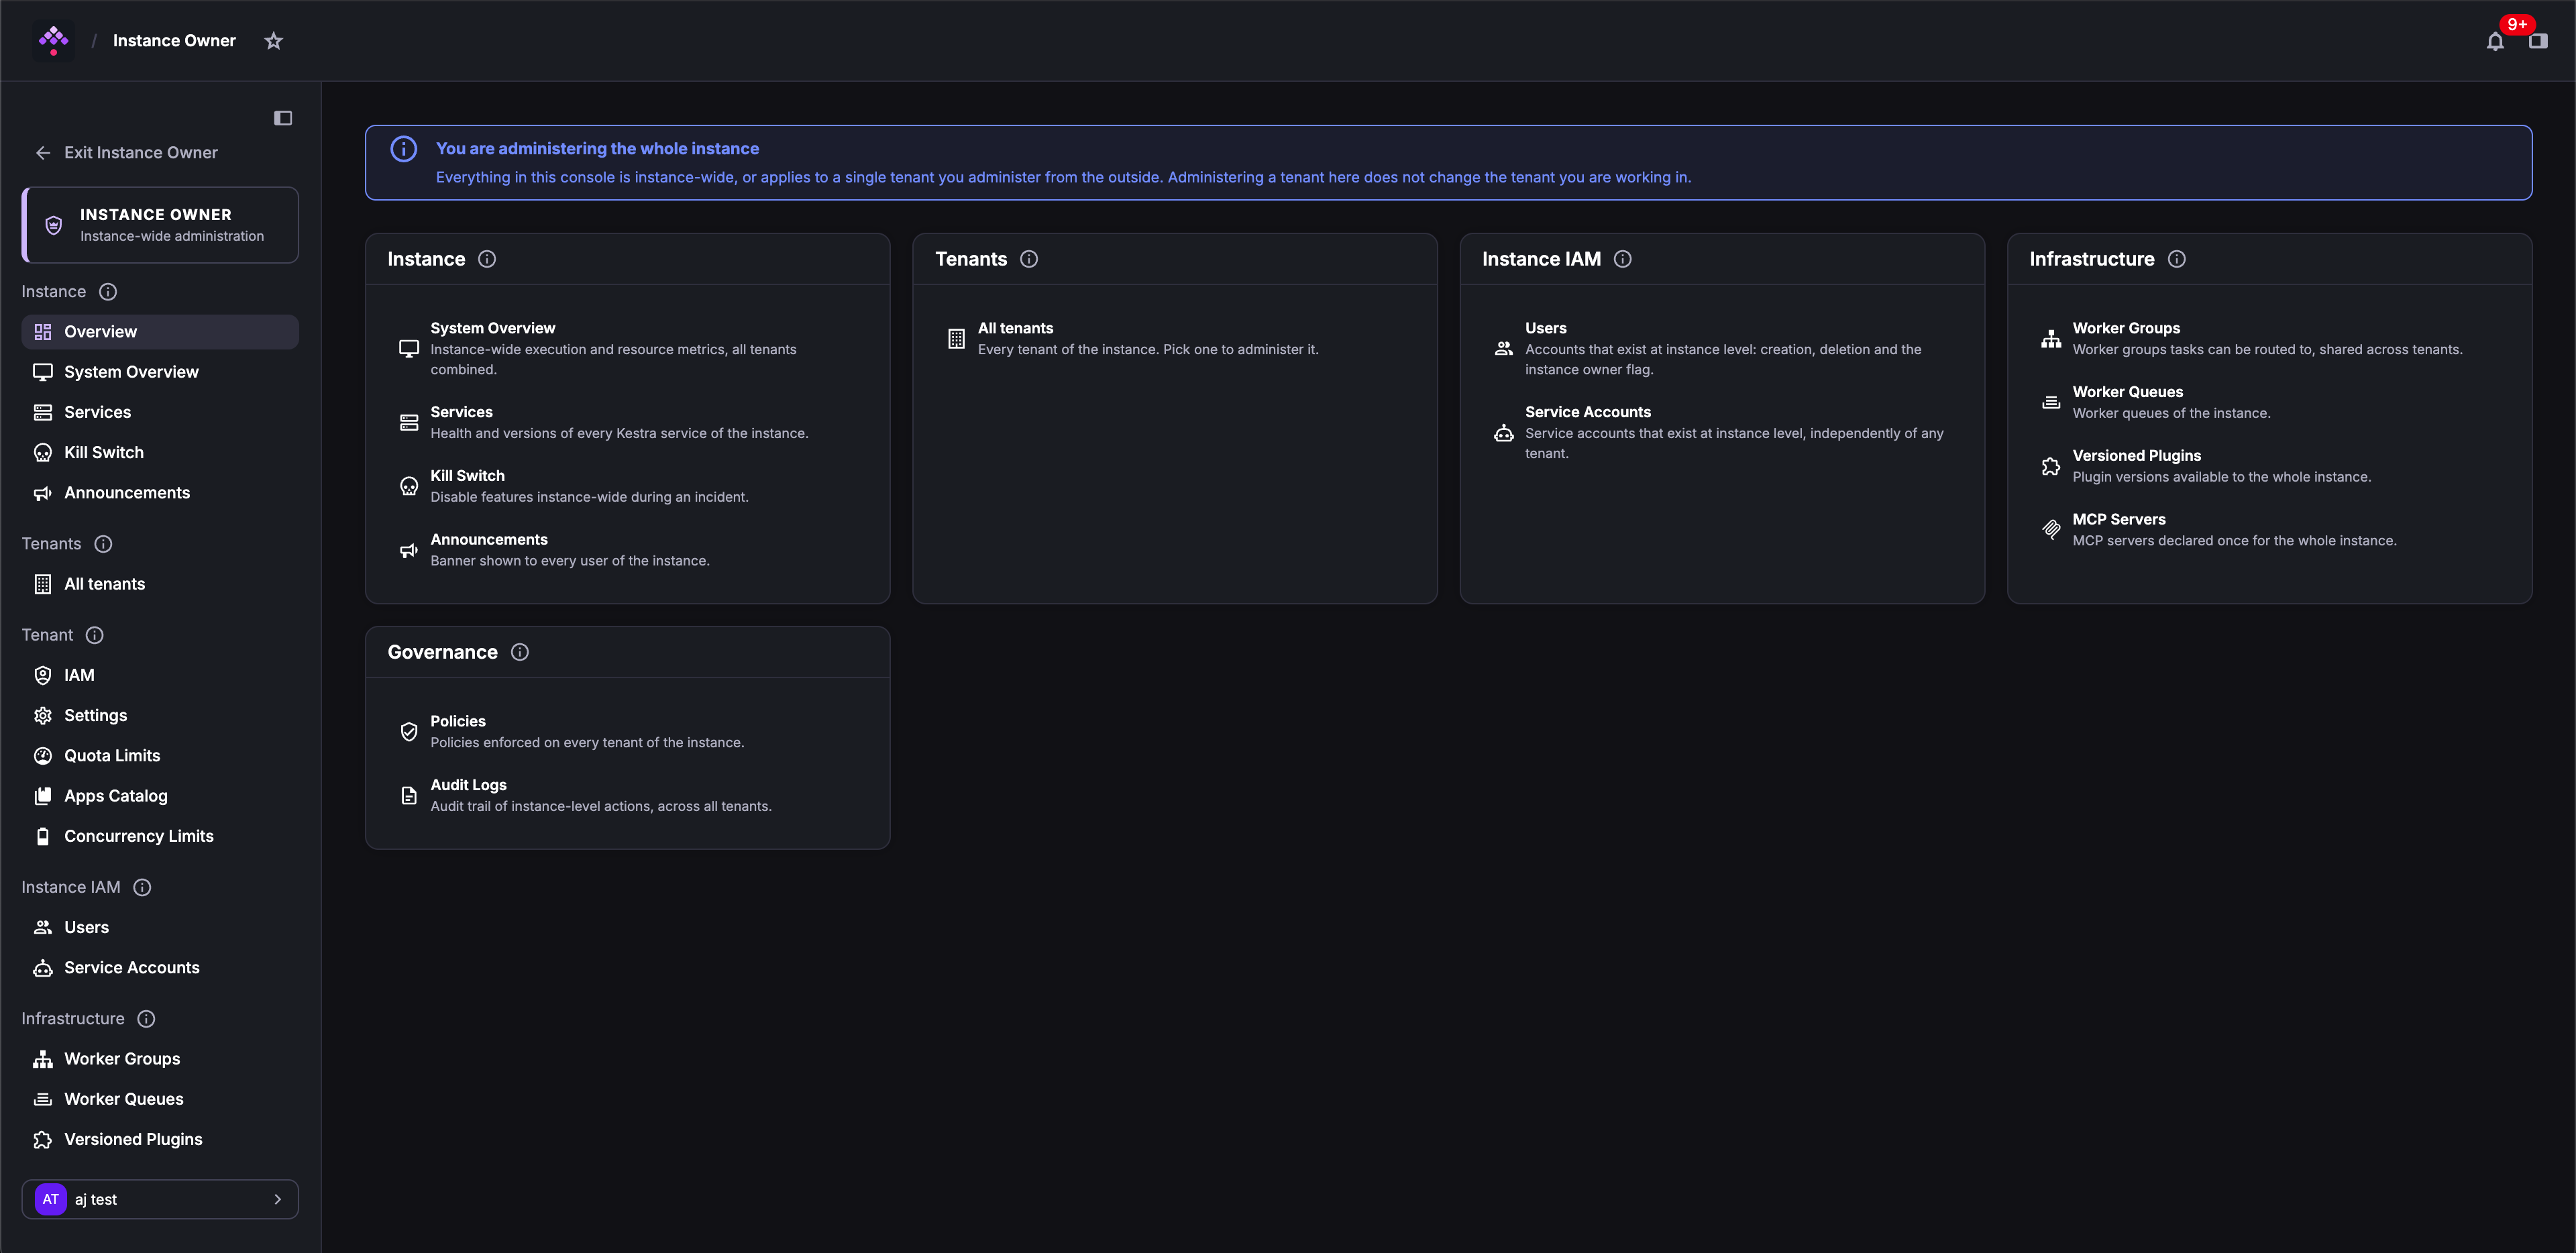The image size is (2576, 1253).
Task: Click Instance Owner breadcrumb title
Action: click(174, 41)
